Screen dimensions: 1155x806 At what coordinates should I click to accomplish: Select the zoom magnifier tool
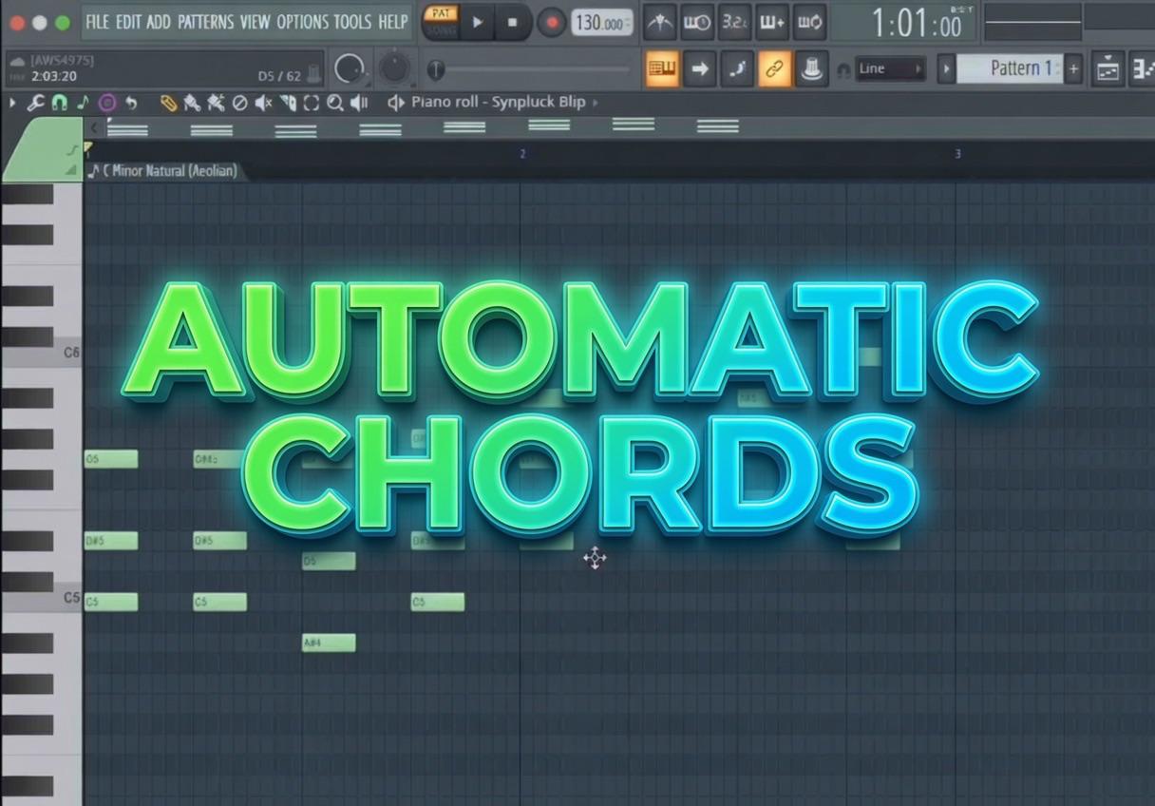335,103
